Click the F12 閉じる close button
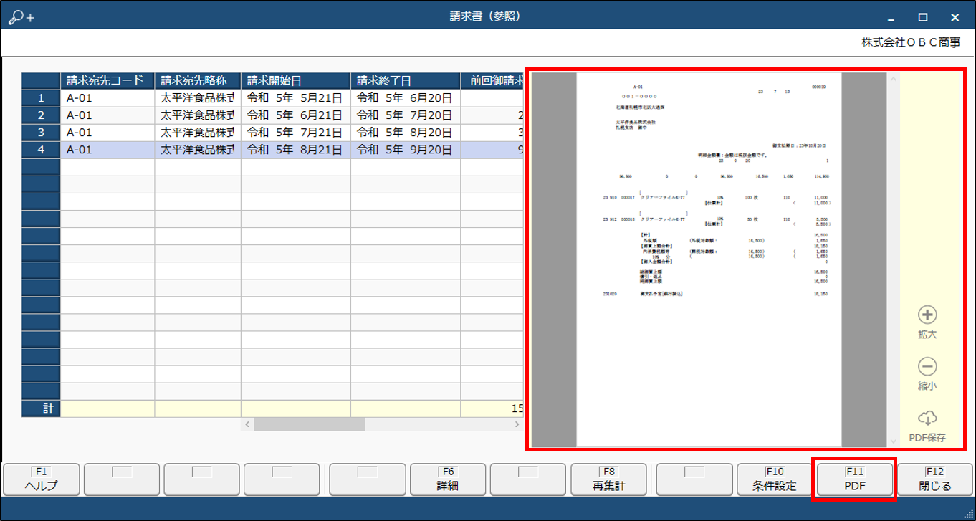Image resolution: width=976 pixels, height=521 pixels. tap(935, 479)
